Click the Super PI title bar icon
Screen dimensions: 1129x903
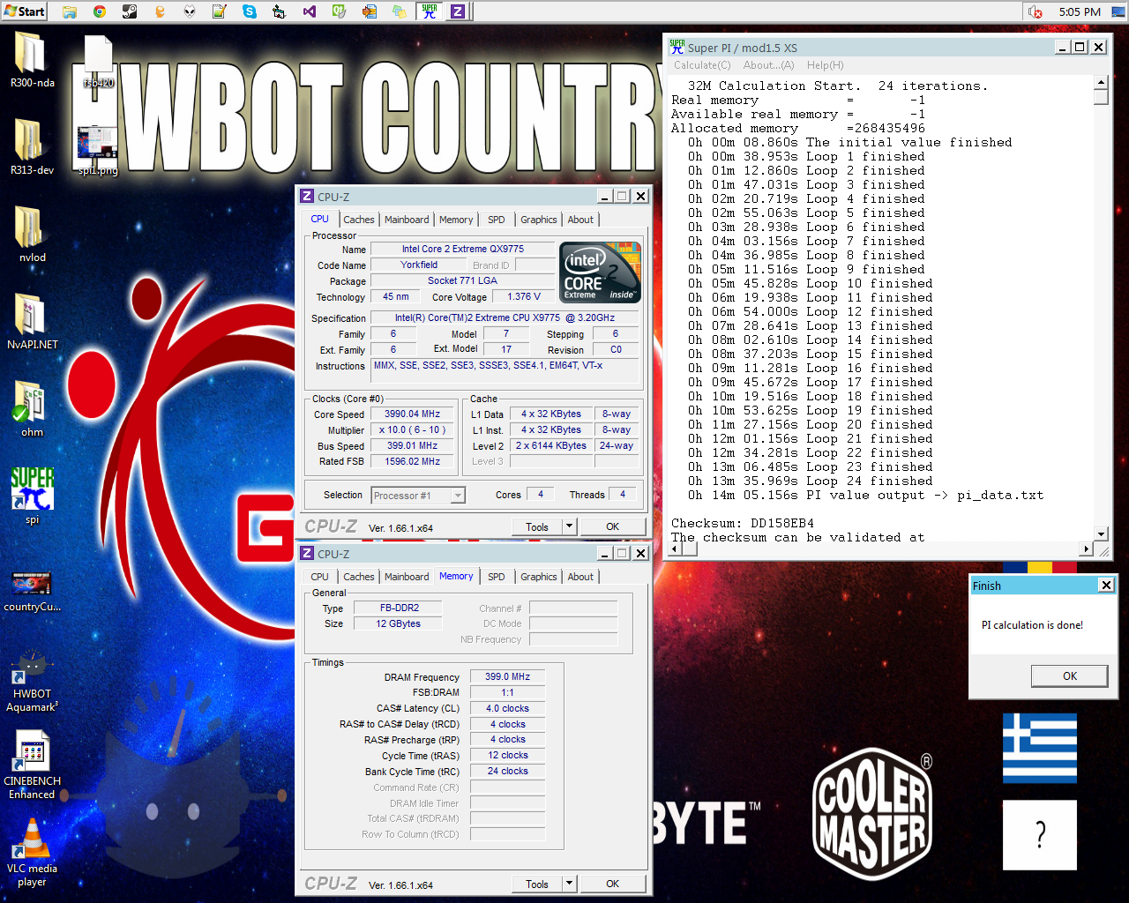[677, 47]
